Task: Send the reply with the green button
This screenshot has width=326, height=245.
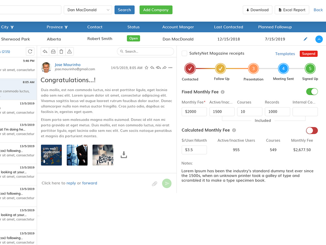Action: pos(167,183)
